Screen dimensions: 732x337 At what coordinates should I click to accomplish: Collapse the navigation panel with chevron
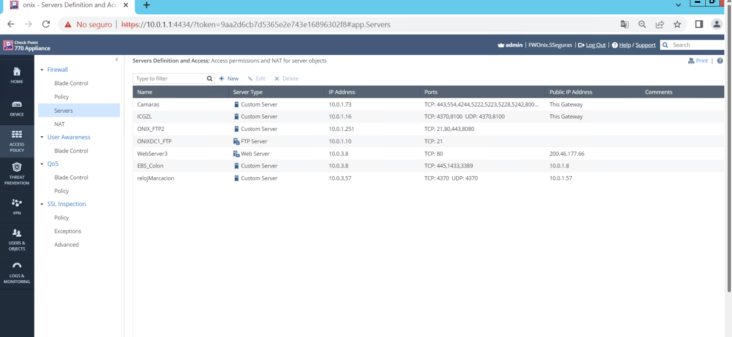[x=117, y=60]
